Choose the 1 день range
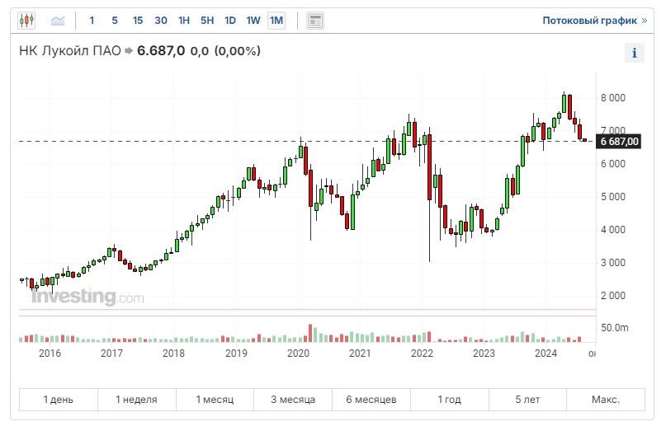Image resolution: width=666 pixels, height=426 pixels. 59,400
